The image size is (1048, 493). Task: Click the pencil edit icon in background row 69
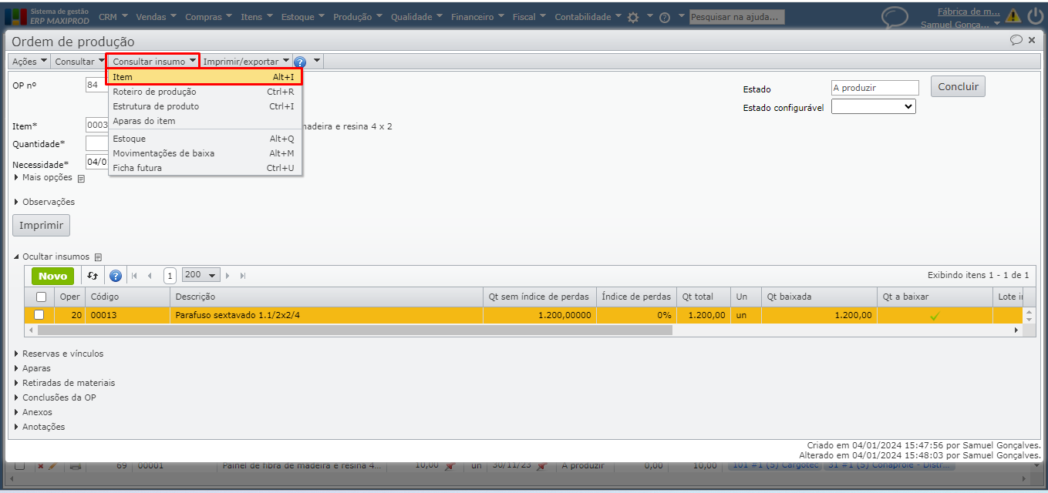click(53, 465)
